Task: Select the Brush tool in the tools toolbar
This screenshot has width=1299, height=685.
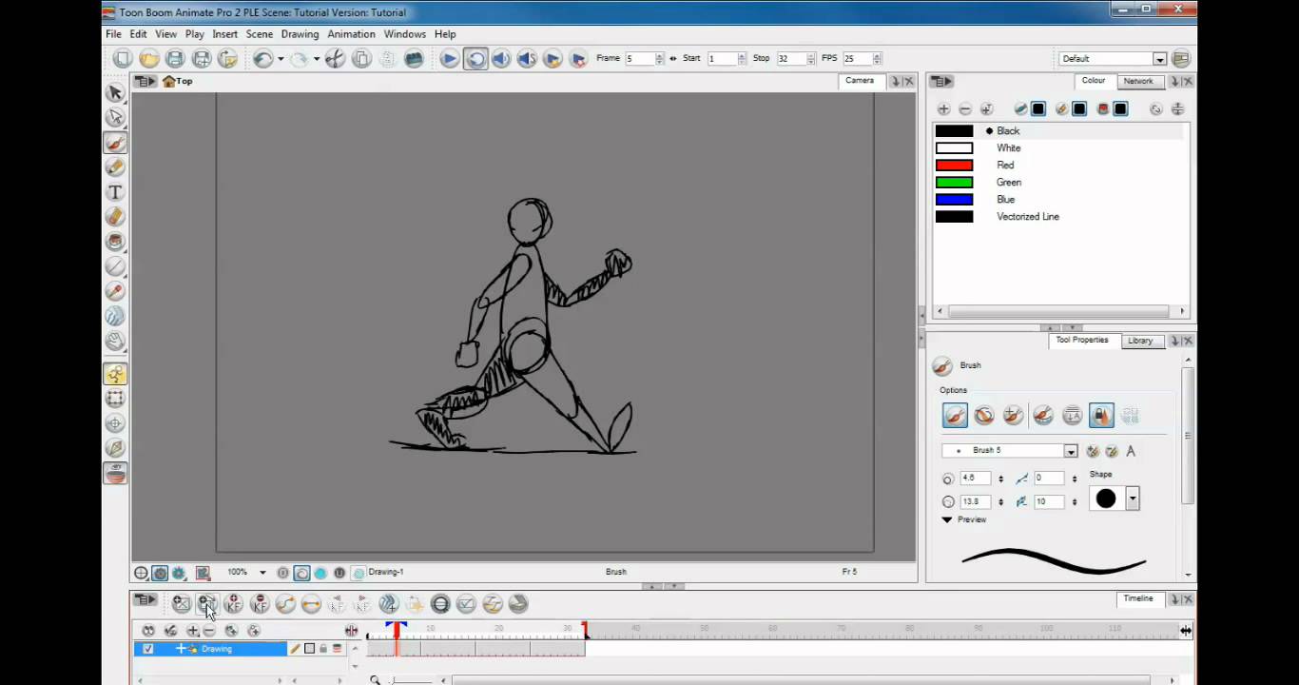Action: 115,143
